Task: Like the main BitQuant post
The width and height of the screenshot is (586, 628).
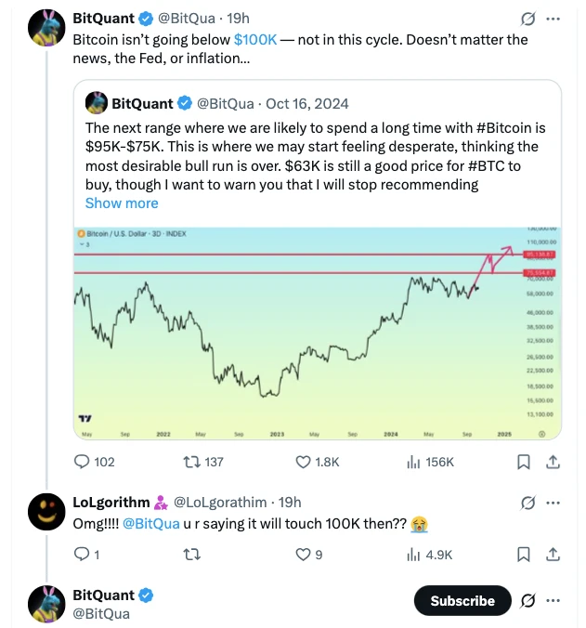Action: click(303, 462)
